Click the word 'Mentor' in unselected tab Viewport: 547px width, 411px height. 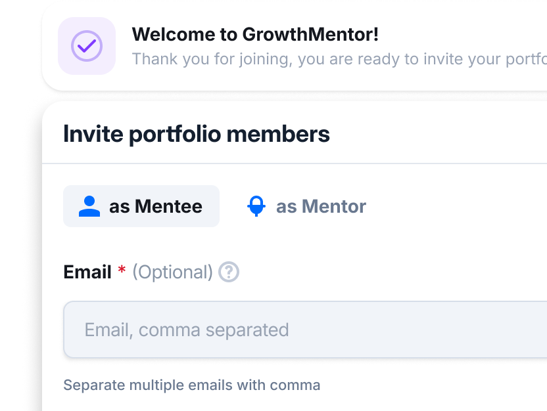pos(334,206)
